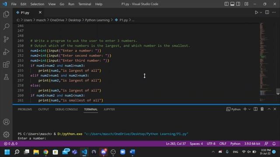Image resolution: width=280 pixels, height=157 pixels.
Task: Open errors and warnings count in status bar
Action: (x=10, y=143)
